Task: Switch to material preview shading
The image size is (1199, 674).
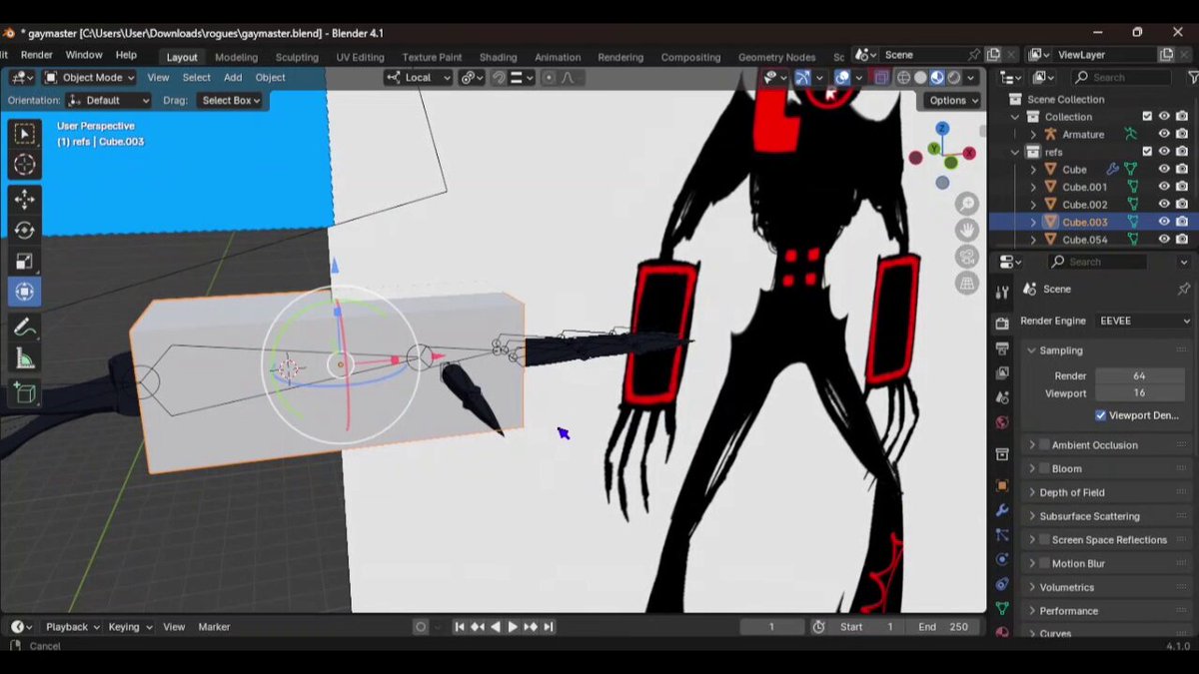Action: (937, 77)
